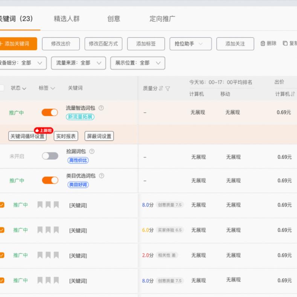Viewport: 297px width, 297px height.
Task: Expand the 展示位置 filter dropdown
Action: [x=138, y=63]
